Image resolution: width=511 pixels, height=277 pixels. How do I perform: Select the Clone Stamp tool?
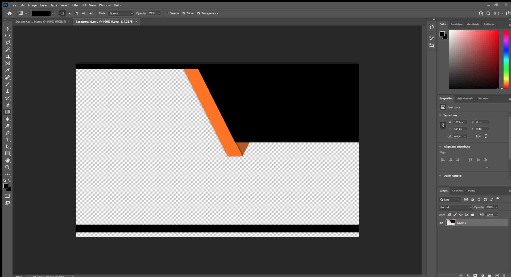7,91
